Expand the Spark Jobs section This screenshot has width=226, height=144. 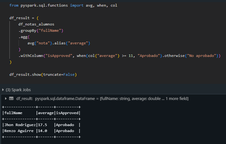[x=3, y=90]
